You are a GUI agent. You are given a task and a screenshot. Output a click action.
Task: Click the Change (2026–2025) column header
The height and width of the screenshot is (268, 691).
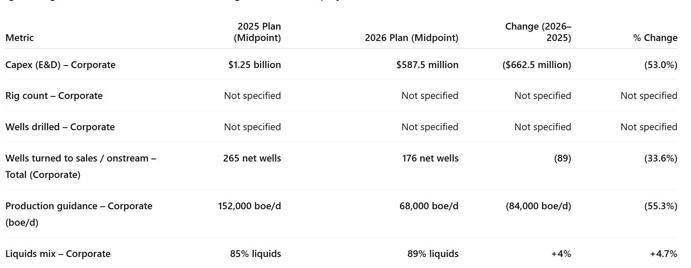538,32
